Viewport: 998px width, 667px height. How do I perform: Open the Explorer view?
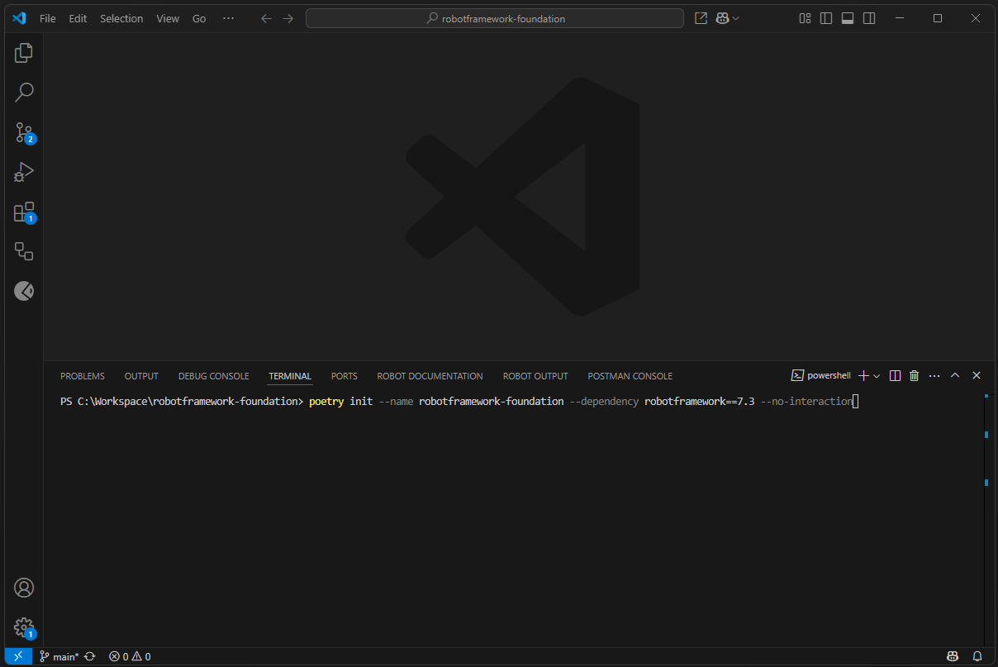pyautogui.click(x=24, y=53)
